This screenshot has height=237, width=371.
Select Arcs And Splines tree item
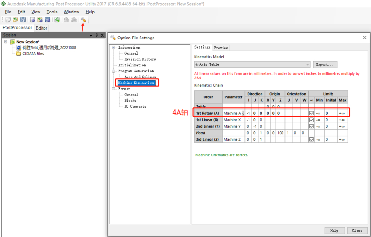click(140, 77)
